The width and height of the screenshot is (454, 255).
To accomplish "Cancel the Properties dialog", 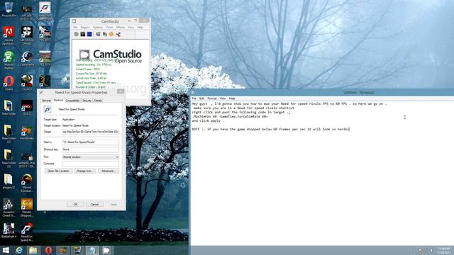I will coord(94,205).
